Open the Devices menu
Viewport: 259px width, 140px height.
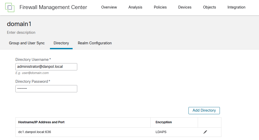(185, 7)
